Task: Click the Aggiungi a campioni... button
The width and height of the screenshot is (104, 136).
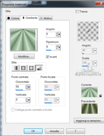Action: pos(89,120)
